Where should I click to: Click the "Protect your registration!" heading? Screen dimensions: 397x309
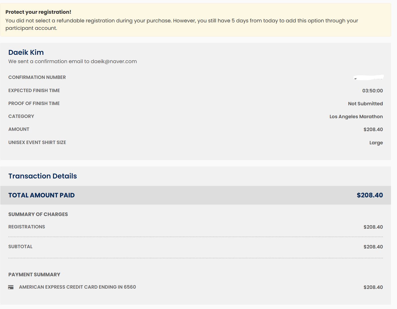[38, 12]
